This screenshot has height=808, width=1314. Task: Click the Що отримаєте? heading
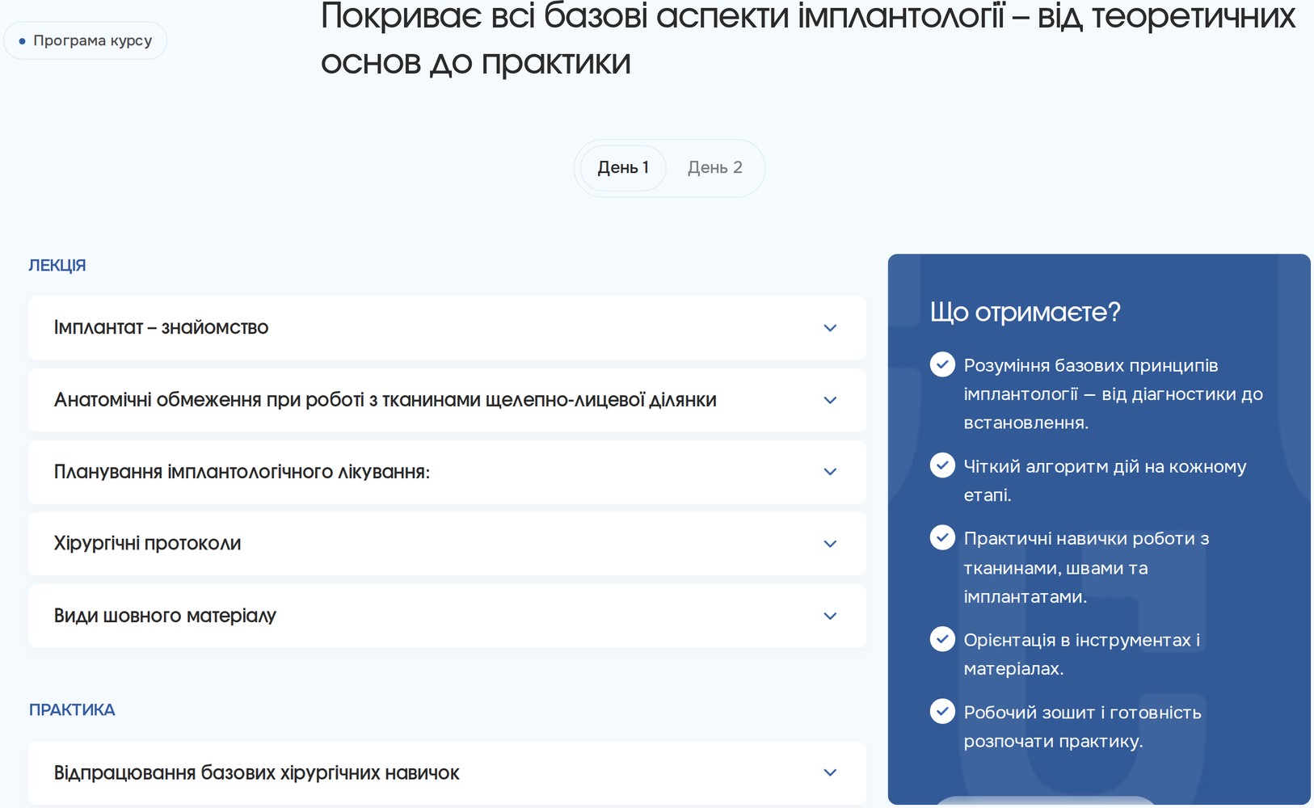(x=1025, y=312)
